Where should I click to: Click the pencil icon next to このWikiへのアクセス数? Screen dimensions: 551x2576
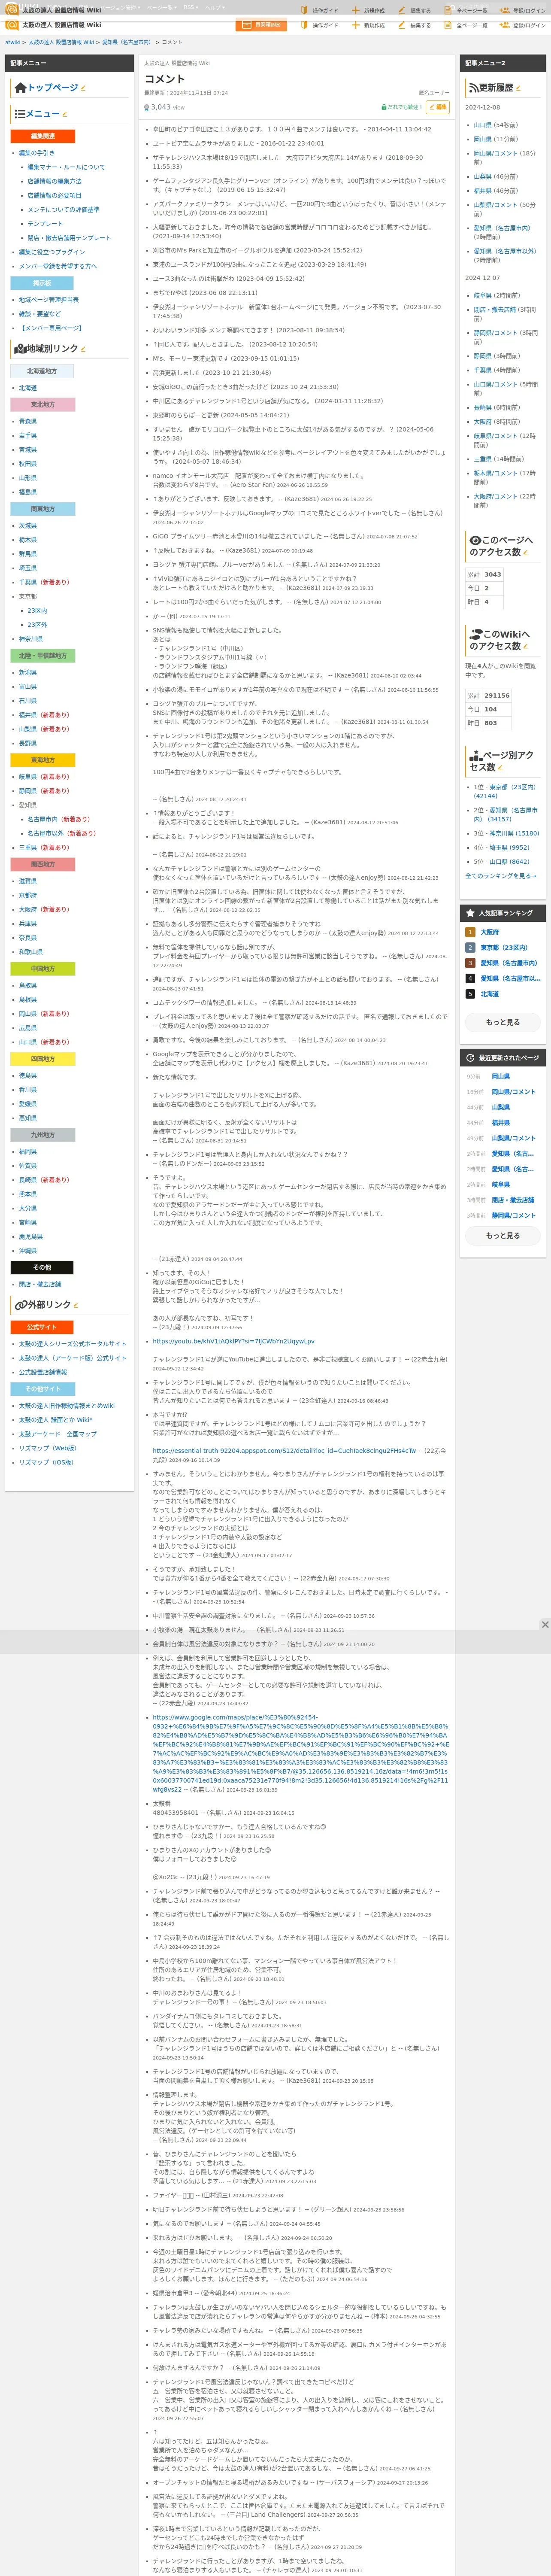coord(527,646)
